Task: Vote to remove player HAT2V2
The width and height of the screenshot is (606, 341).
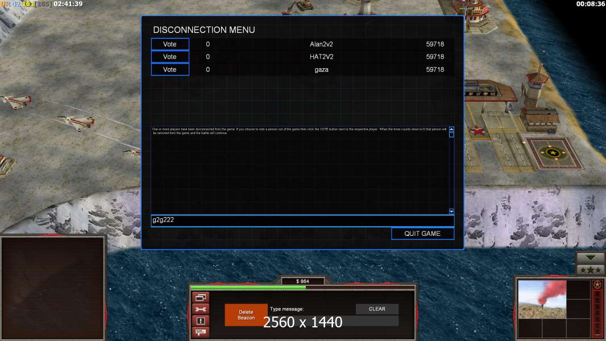Action: coord(170,57)
